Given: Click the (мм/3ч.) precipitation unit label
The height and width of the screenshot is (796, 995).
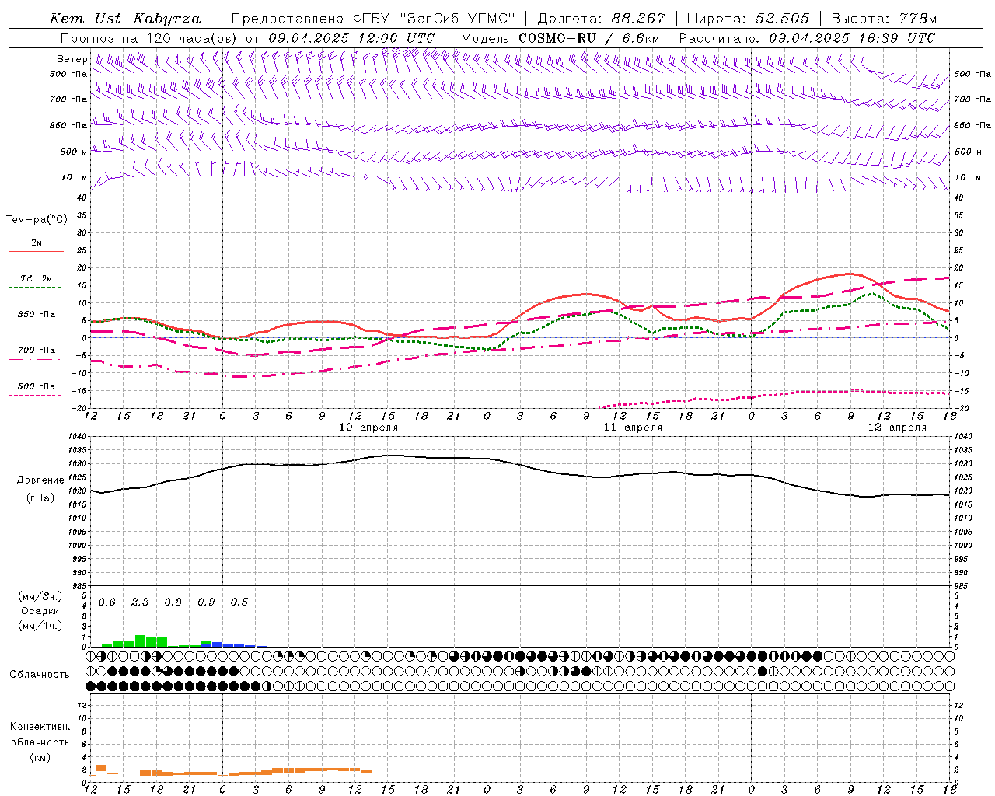Looking at the screenshot, I should click(40, 596).
